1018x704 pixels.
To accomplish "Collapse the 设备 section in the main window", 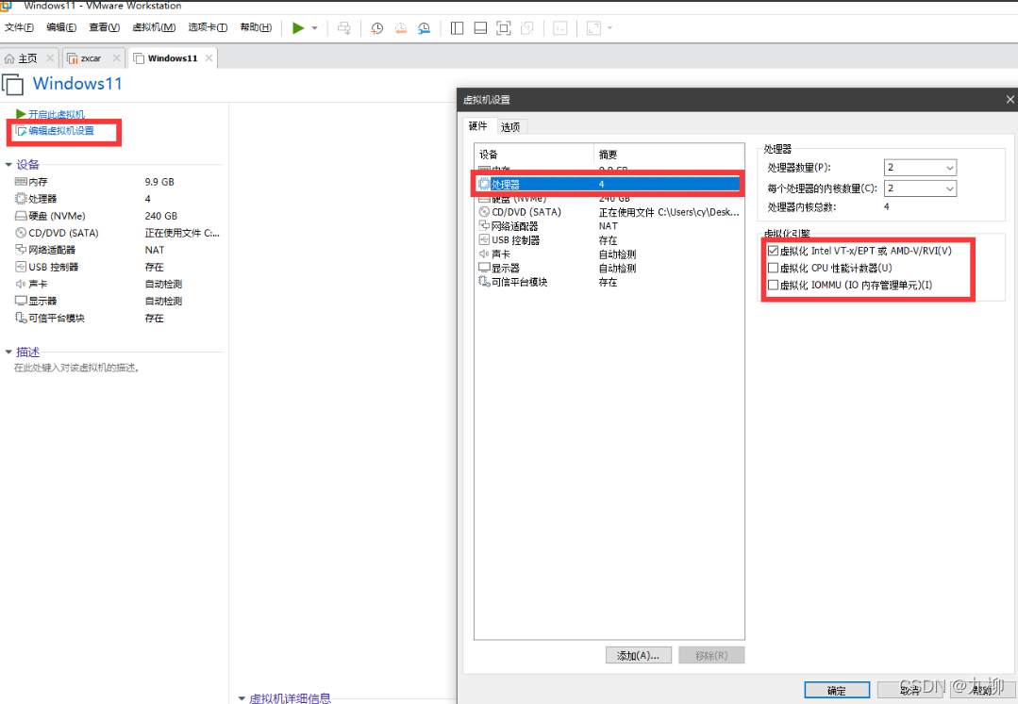I will click(8, 165).
